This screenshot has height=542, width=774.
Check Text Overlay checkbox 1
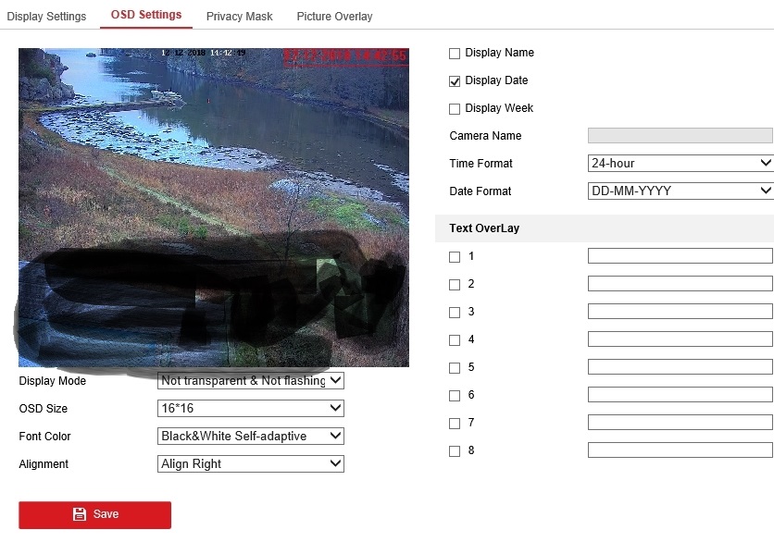click(x=455, y=257)
